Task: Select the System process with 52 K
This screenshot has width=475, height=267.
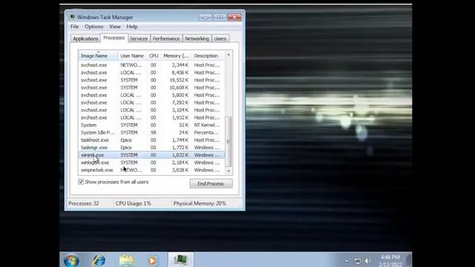Action: click(x=151, y=125)
